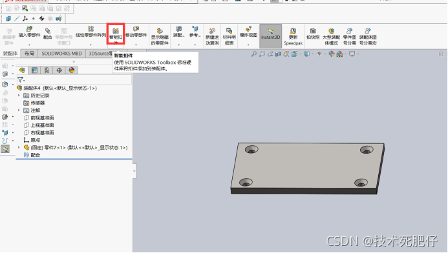Open dropdown under 爆炸视图
The image size is (448, 253).
point(248,45)
